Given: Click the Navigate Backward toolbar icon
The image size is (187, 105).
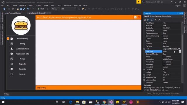Looking at the screenshot, I should [4, 9].
